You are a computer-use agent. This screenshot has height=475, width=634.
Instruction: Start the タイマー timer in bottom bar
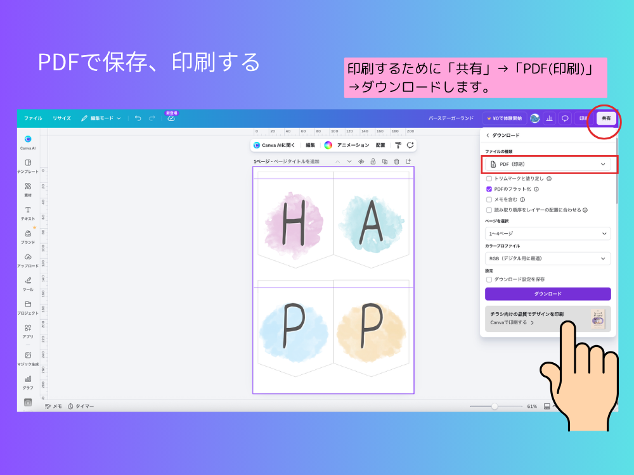tap(81, 407)
